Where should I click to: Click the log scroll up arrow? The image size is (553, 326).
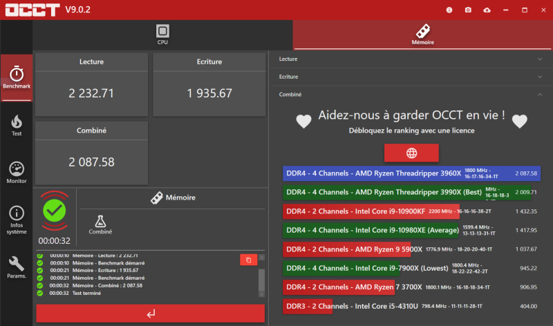(261, 257)
